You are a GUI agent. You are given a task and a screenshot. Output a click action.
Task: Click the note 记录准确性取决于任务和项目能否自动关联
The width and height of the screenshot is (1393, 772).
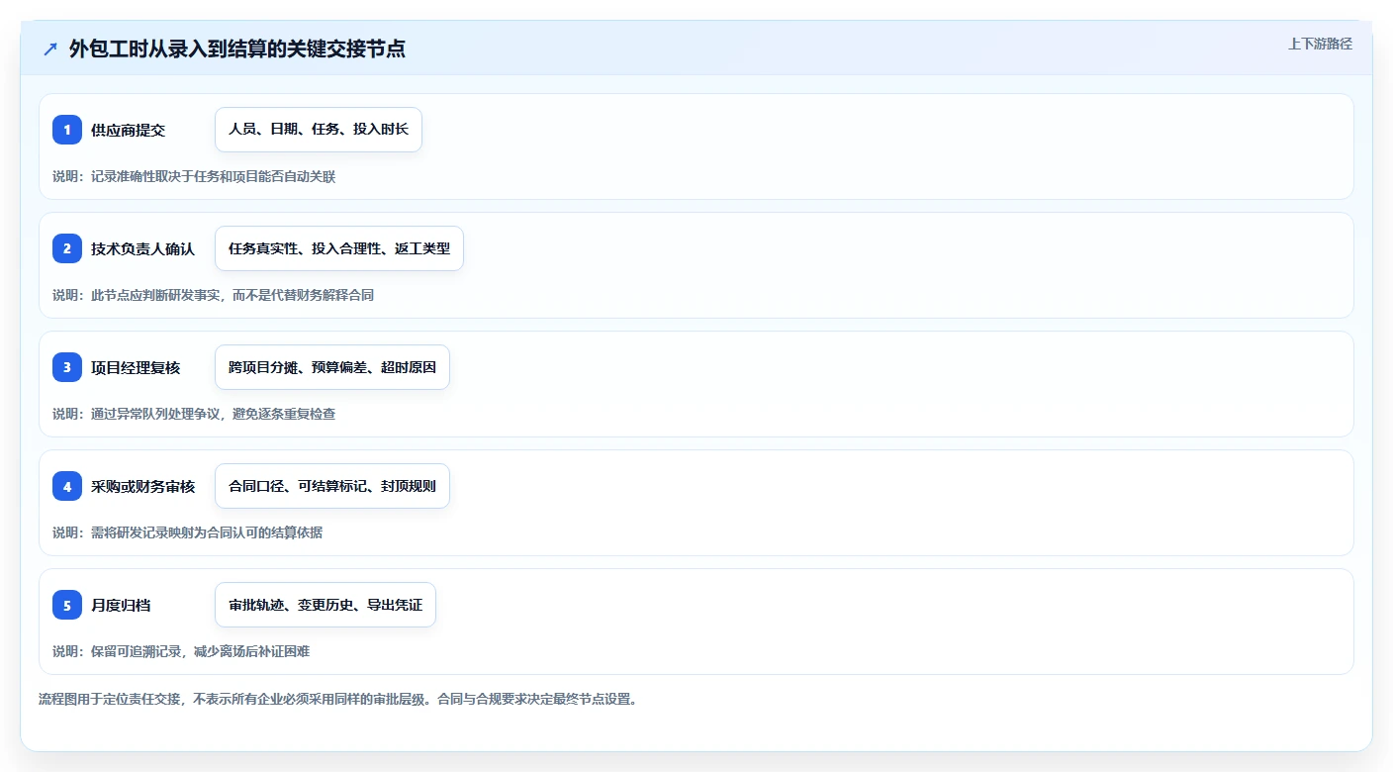coord(194,176)
